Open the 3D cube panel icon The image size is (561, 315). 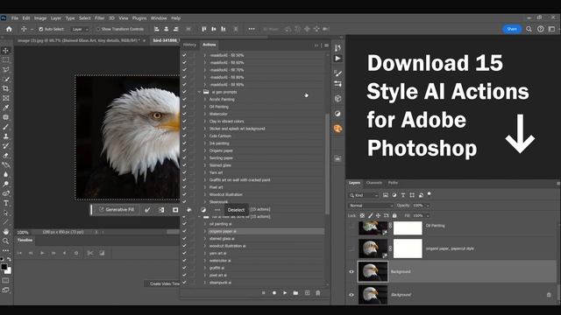(337, 99)
